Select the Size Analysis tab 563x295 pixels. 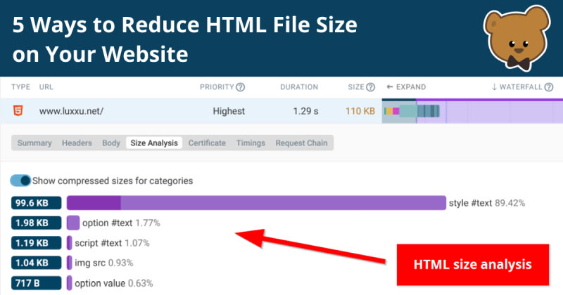click(154, 143)
